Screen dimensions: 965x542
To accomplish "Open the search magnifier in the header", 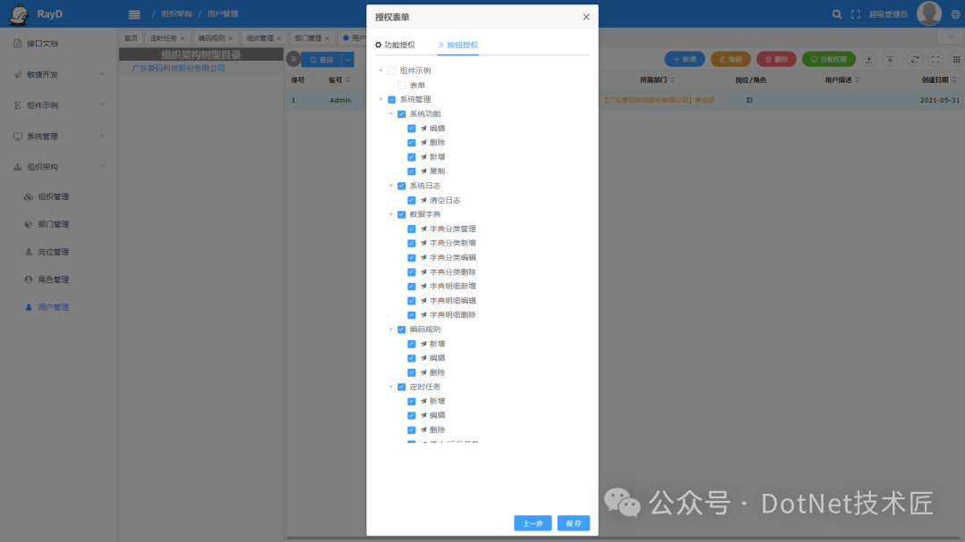I will click(x=837, y=14).
